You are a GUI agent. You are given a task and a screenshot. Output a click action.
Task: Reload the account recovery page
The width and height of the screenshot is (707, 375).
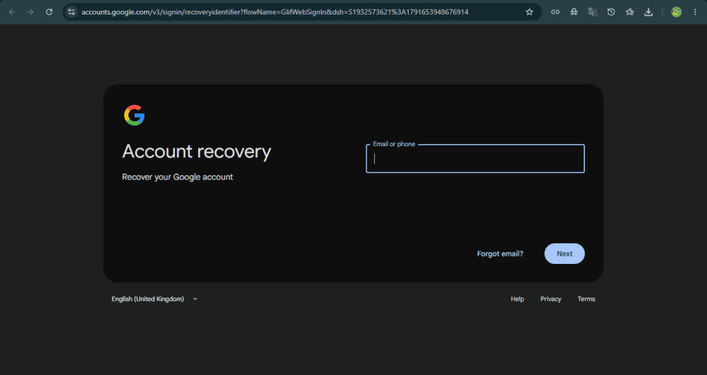(x=49, y=12)
